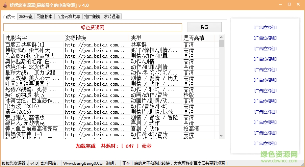
Task: Click the 搜索 button
Action: click(204, 27)
